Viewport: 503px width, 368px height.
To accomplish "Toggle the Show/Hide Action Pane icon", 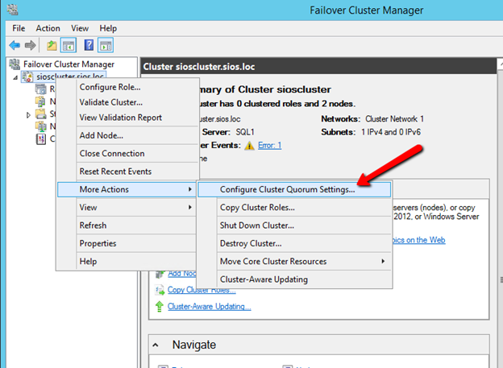I will click(x=106, y=45).
